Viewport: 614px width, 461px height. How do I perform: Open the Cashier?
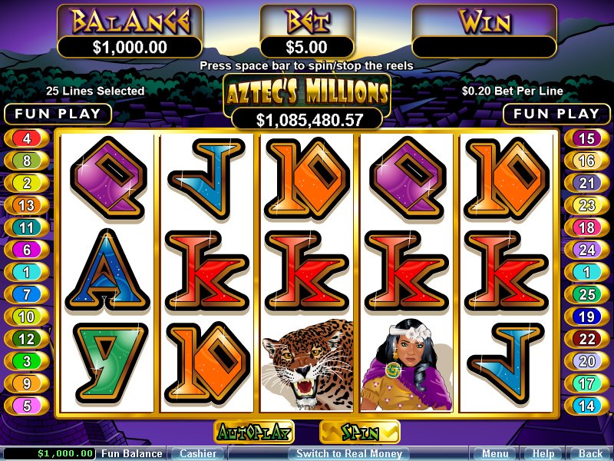click(x=198, y=454)
